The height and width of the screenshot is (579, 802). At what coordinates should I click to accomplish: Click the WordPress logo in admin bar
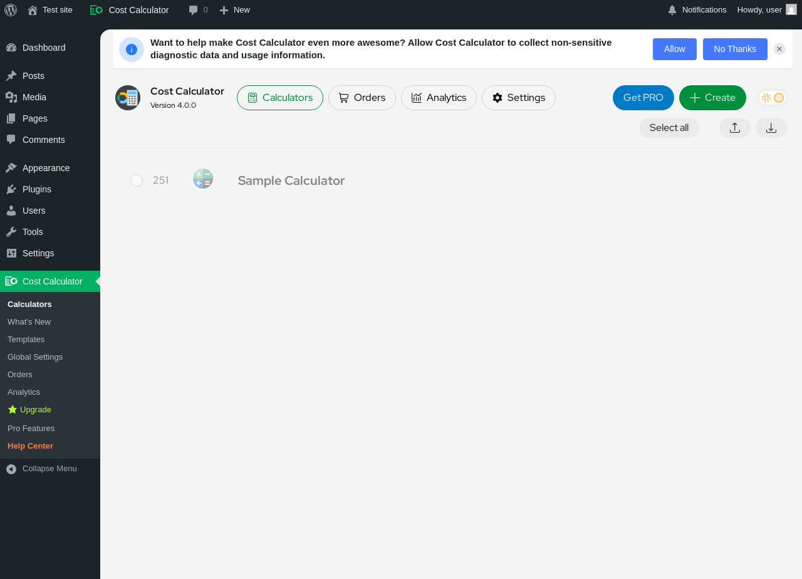[x=11, y=10]
